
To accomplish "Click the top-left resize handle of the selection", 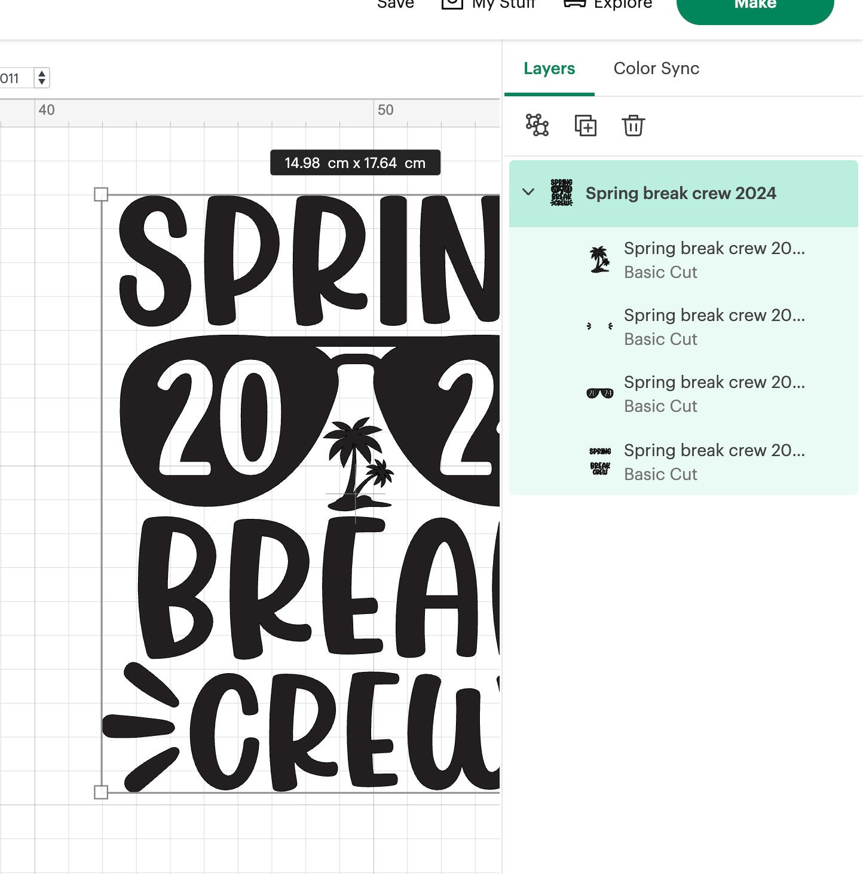I will [102, 194].
